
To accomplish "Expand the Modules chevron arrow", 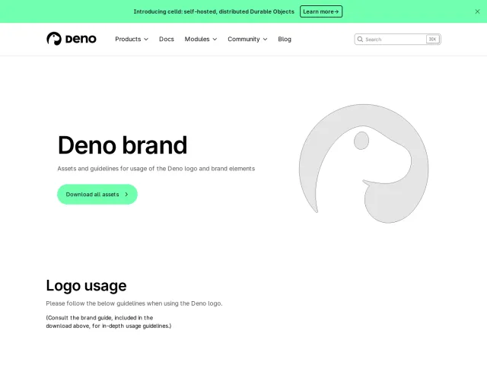I will (215, 40).
